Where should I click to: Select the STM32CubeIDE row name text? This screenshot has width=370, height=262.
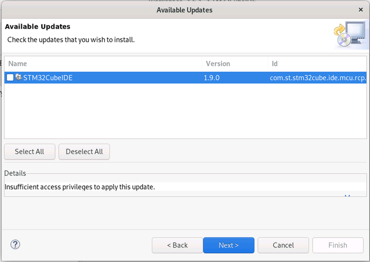pos(48,78)
